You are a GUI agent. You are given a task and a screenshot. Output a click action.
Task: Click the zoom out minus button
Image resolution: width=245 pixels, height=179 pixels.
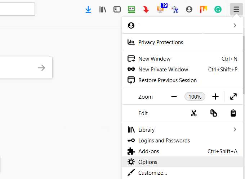coord(174,96)
